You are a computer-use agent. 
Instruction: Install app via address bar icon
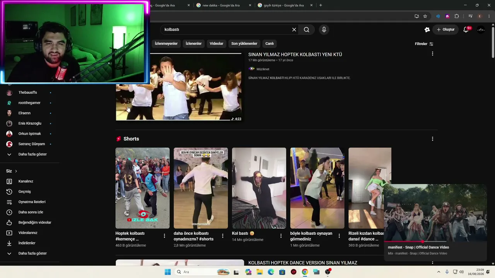[416, 16]
